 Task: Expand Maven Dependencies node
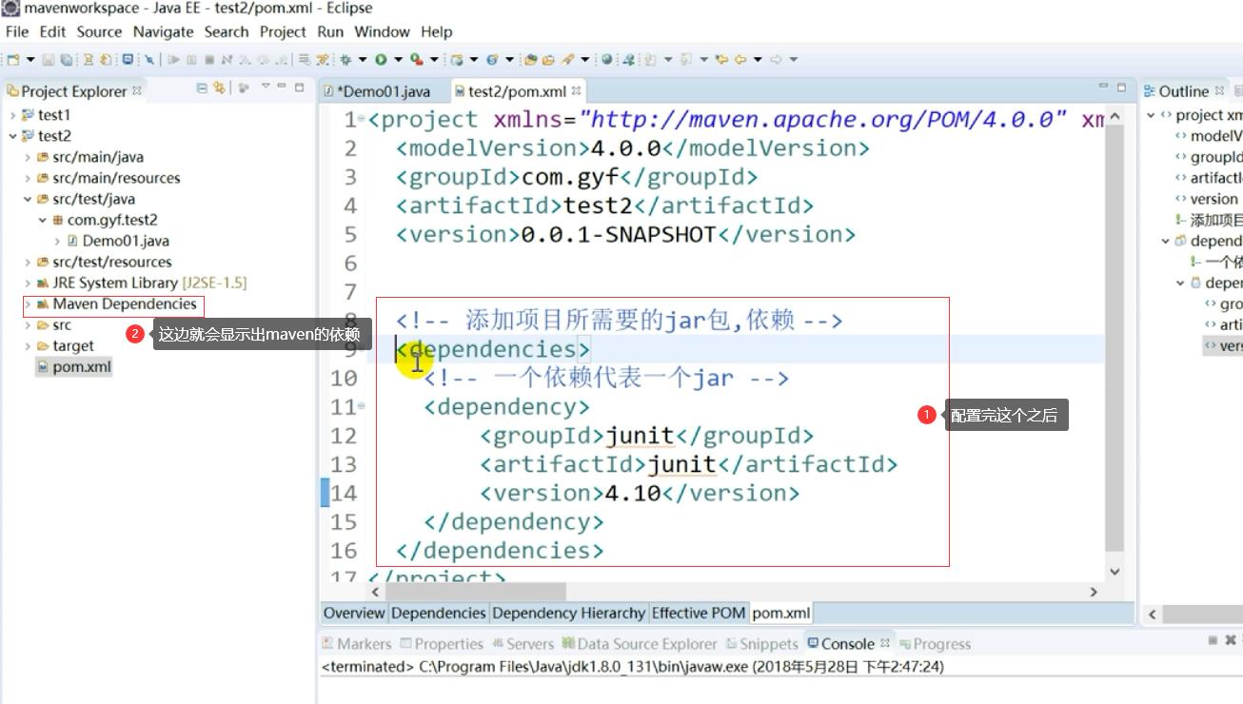point(28,304)
